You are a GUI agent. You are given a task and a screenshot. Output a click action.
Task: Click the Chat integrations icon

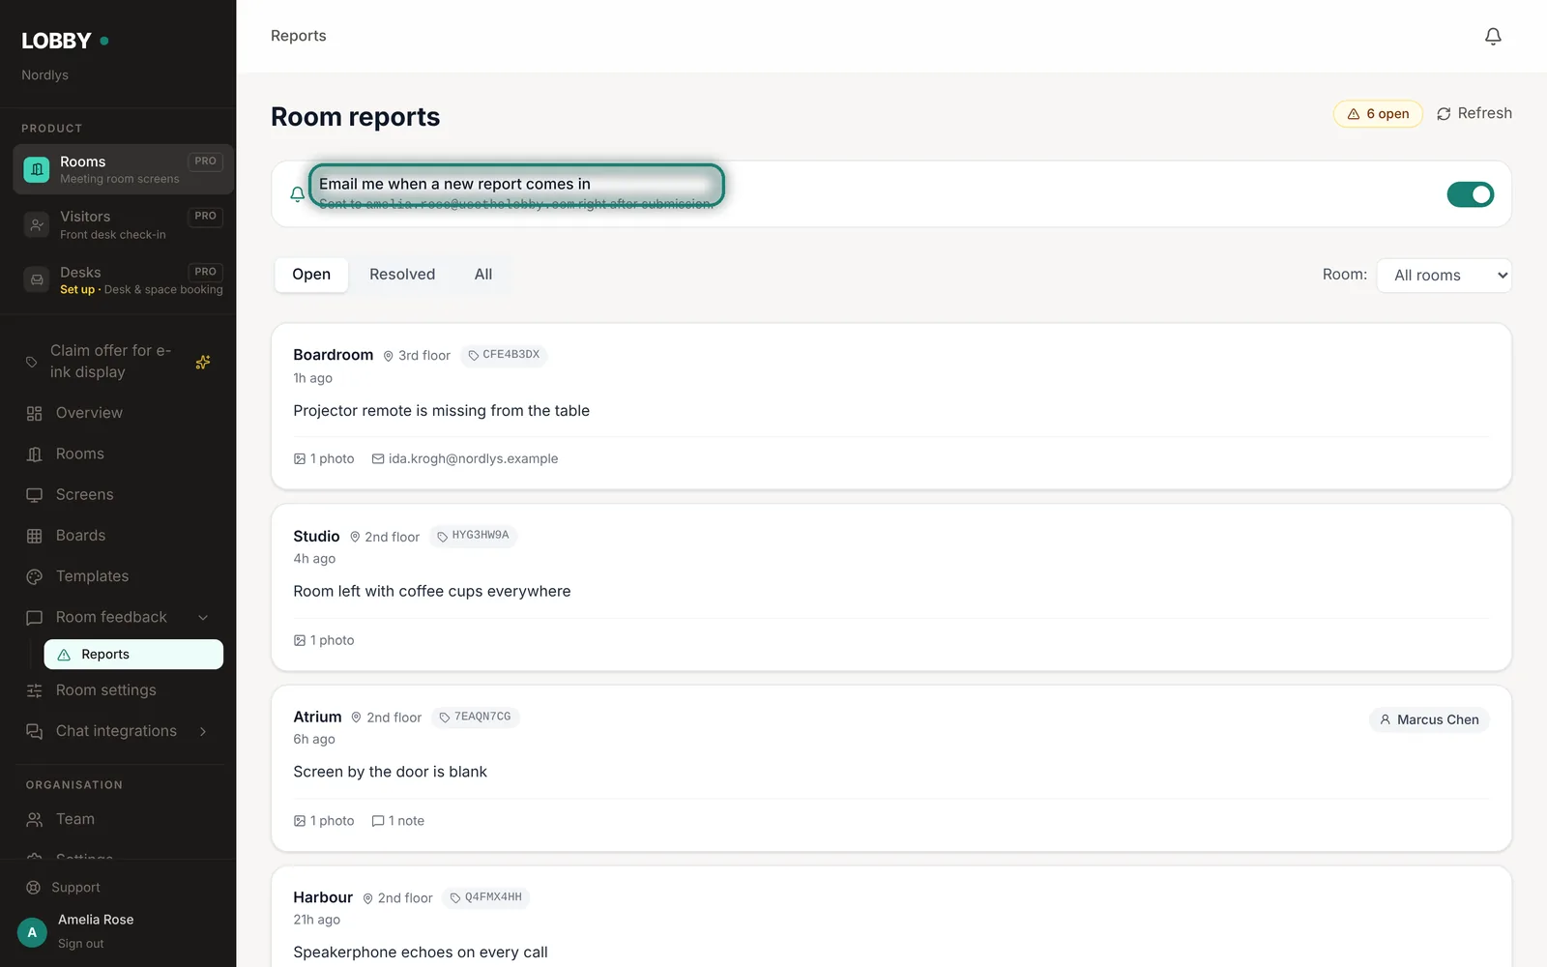pyautogui.click(x=35, y=731)
